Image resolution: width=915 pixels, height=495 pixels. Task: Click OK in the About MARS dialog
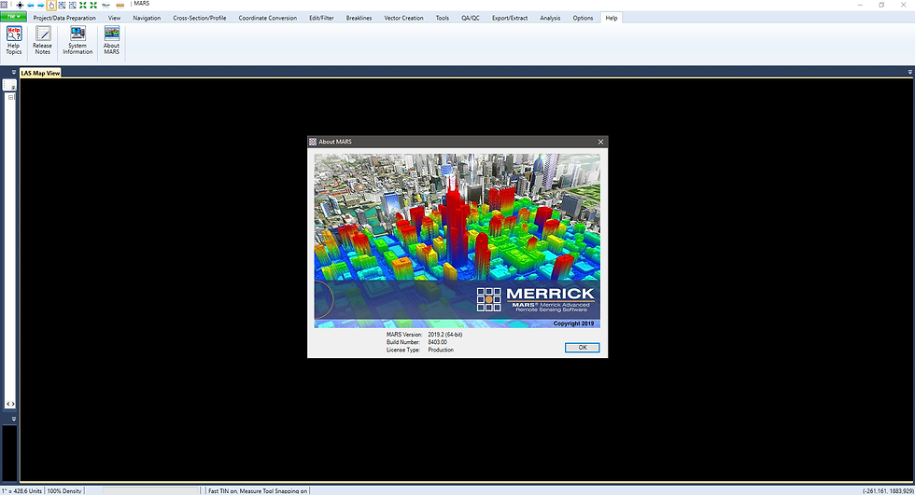pyautogui.click(x=582, y=347)
